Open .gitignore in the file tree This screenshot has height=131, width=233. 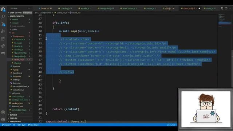(16, 93)
